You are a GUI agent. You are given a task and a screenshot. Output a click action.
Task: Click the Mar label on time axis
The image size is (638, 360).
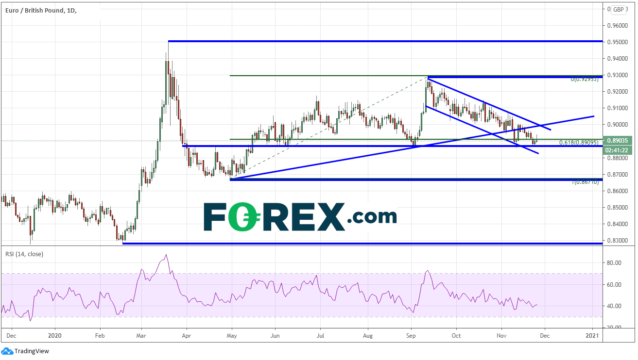click(141, 335)
